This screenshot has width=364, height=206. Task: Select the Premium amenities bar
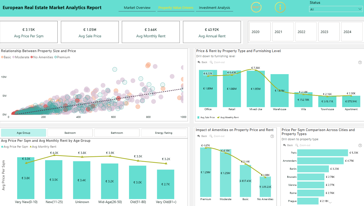point(206,172)
